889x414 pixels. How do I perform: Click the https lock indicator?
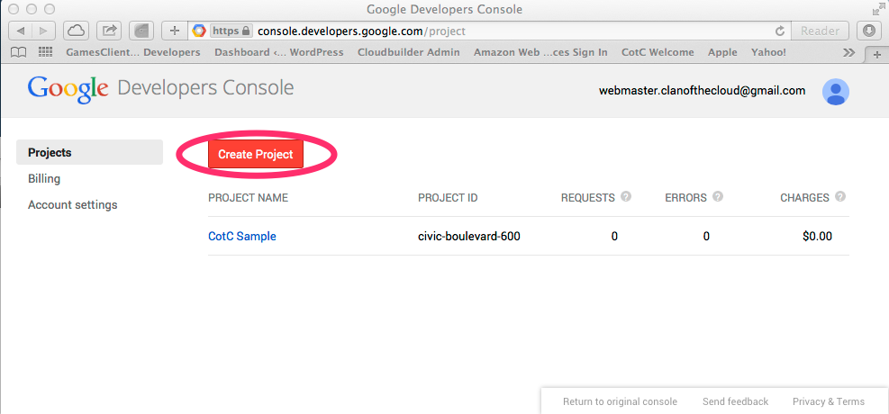231,31
